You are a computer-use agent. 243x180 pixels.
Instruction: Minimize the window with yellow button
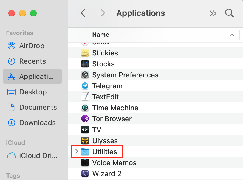click(x=22, y=13)
